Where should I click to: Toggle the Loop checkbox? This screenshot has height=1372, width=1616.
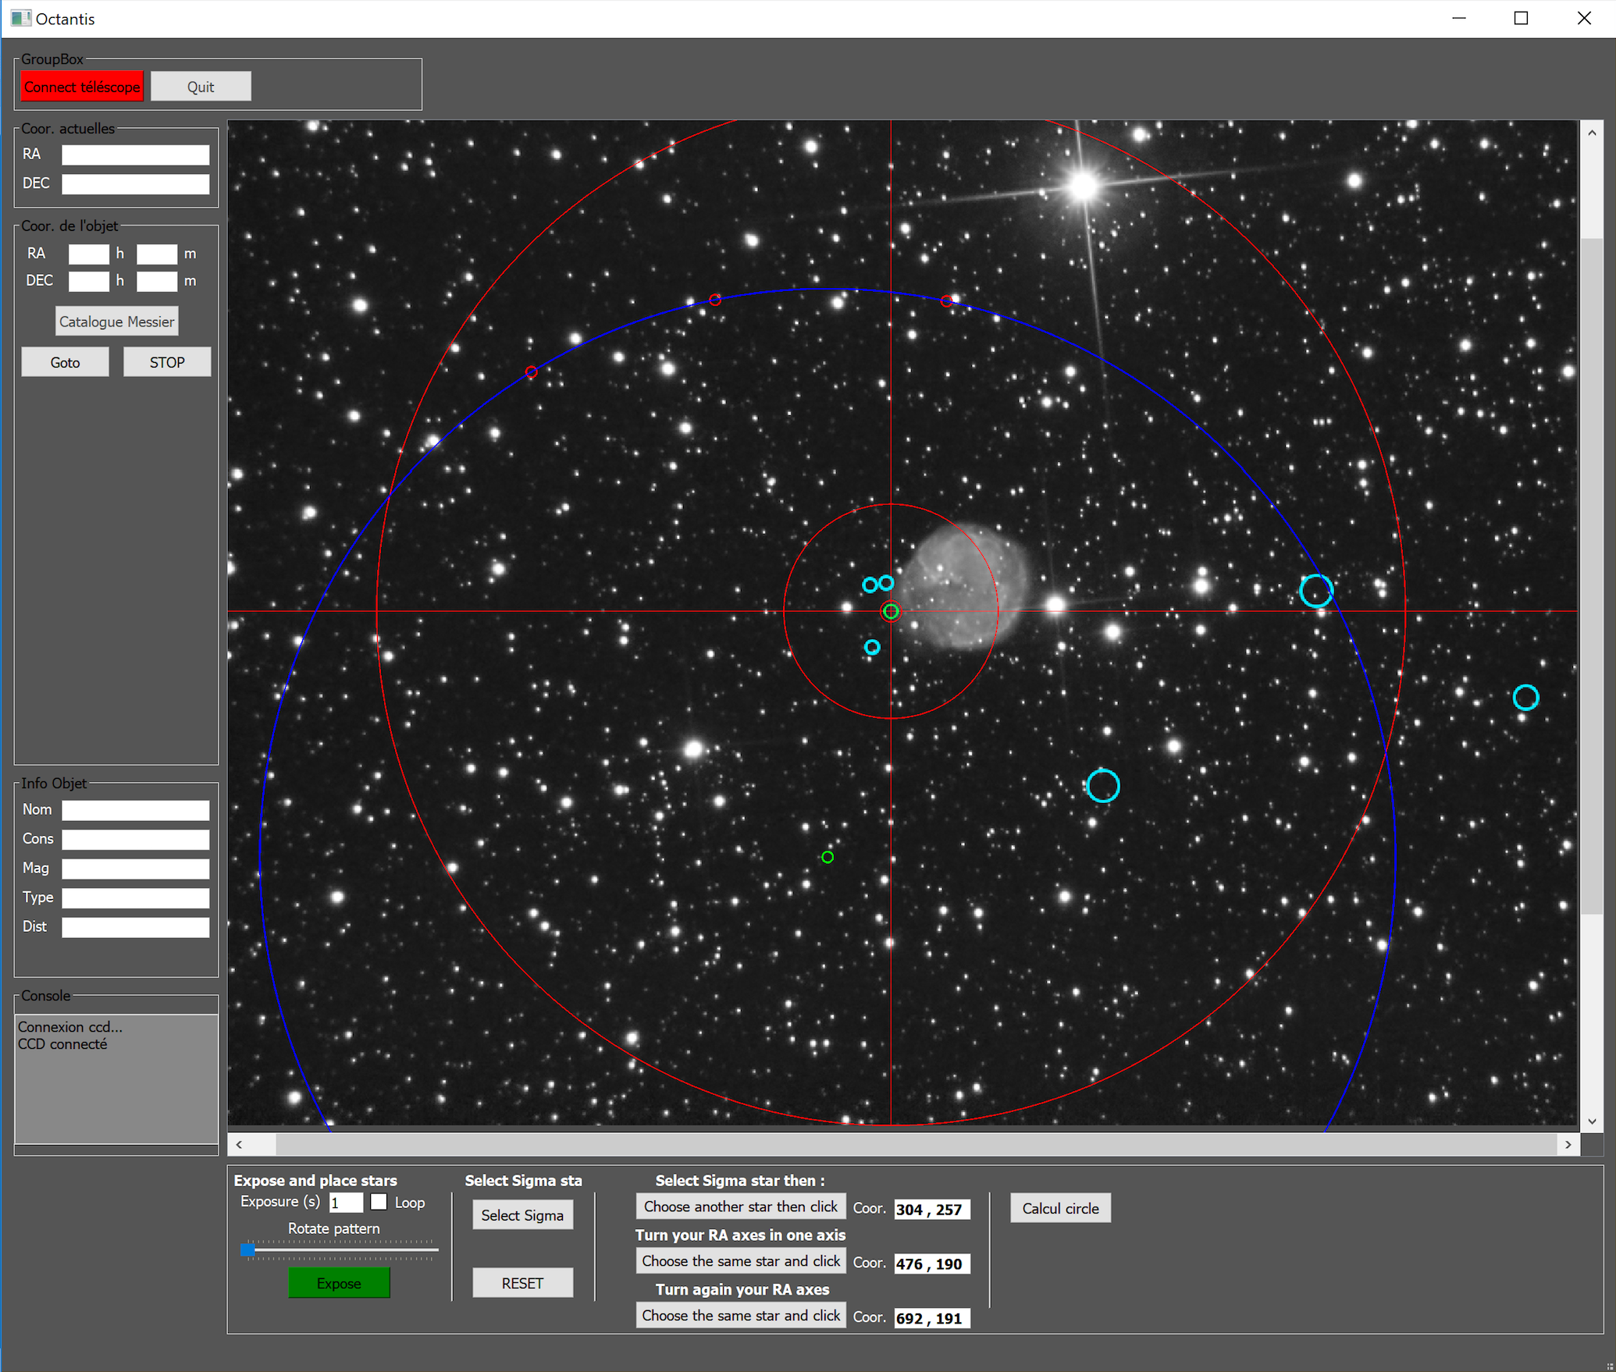point(379,1202)
